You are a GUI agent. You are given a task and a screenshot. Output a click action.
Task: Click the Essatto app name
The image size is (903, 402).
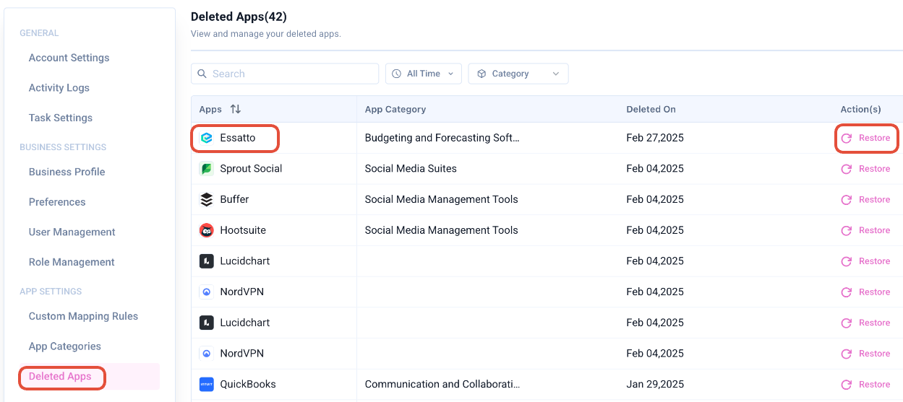pyautogui.click(x=238, y=138)
